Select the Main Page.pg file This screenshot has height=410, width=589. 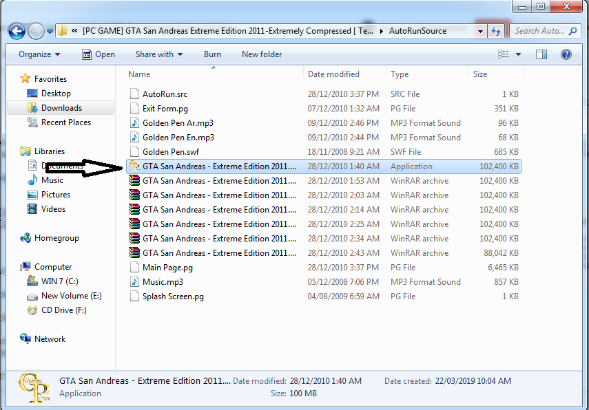tap(323, 268)
